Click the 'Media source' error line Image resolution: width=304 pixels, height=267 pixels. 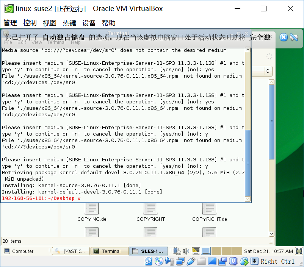pos(114,50)
